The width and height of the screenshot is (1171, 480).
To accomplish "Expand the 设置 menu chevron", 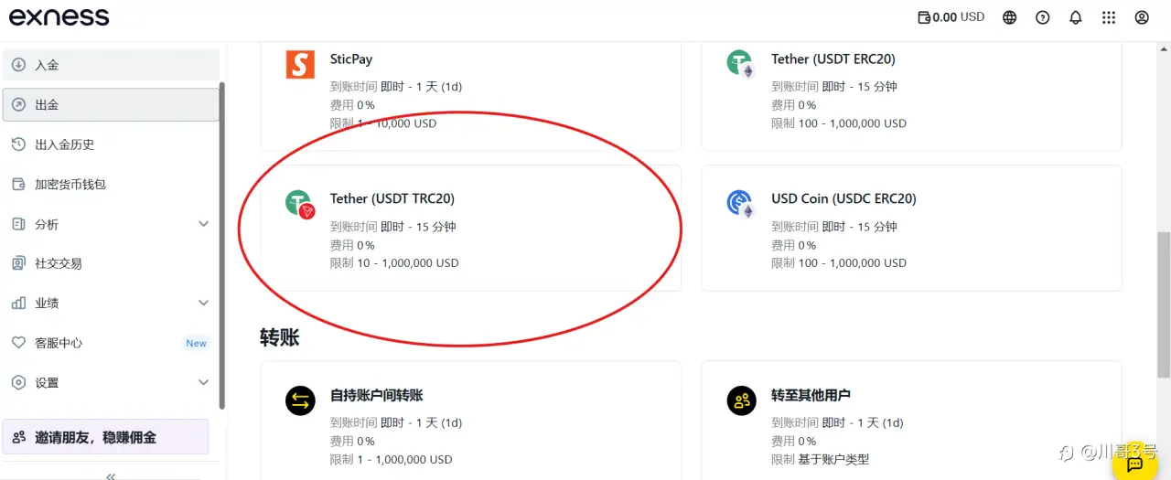I will (204, 382).
